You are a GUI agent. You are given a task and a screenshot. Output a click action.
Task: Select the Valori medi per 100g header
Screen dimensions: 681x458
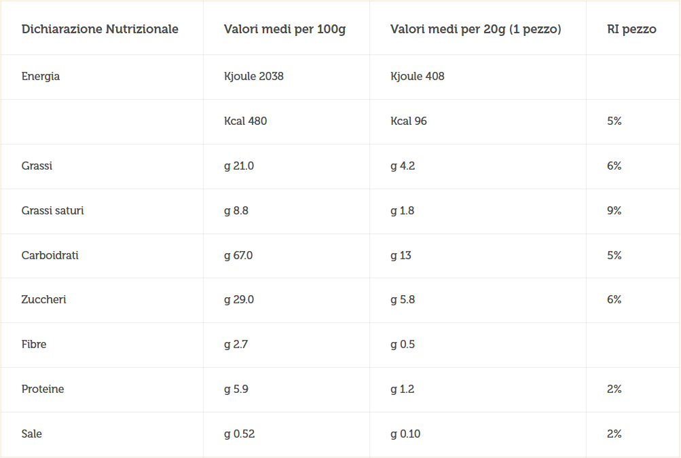click(284, 30)
